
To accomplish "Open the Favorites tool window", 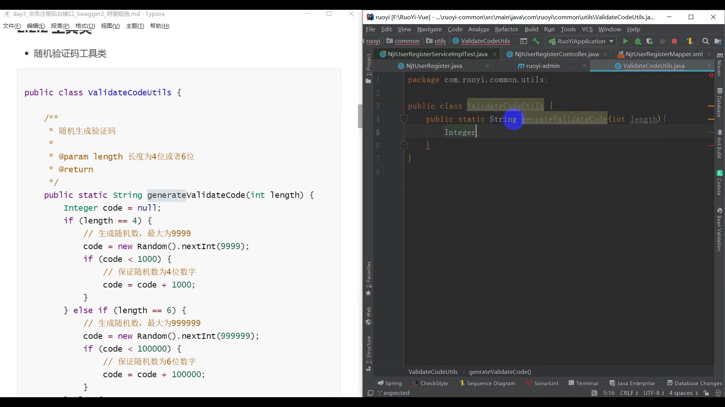I will [369, 279].
